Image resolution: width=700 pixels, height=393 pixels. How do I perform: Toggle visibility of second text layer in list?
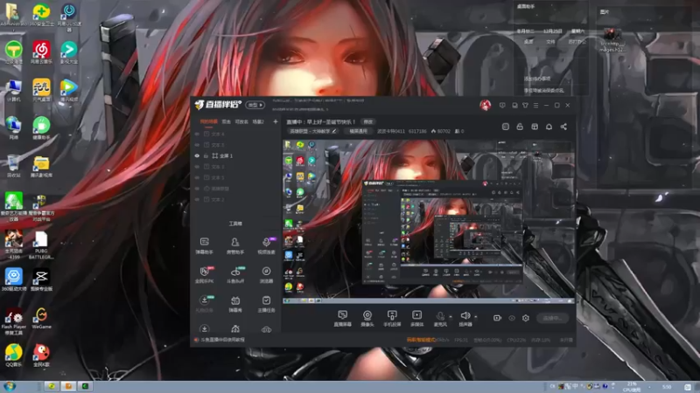point(197,145)
